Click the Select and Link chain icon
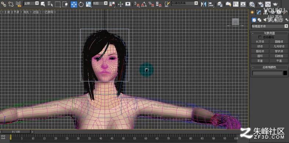289x143 pixels. tap(4, 4)
